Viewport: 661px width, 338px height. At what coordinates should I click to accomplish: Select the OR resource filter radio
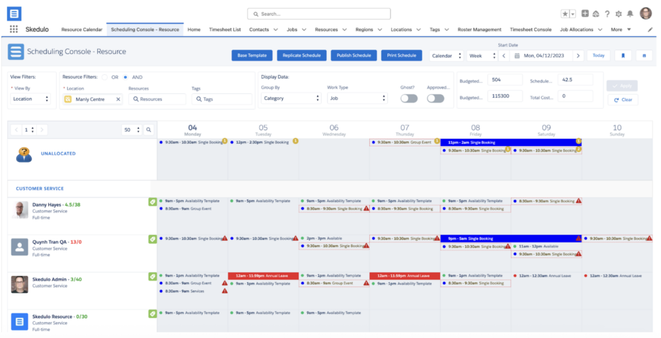(105, 77)
